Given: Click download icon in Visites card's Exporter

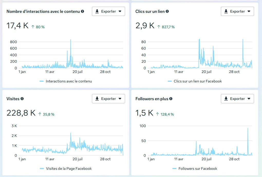Looking at the screenshot, I should click(97, 99).
